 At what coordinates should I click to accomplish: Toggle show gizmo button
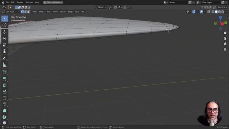tap(194, 12)
